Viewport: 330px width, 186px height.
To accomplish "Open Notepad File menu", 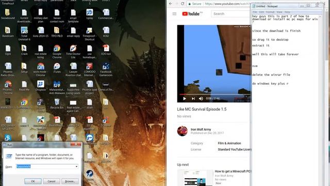I will tap(255, 12).
